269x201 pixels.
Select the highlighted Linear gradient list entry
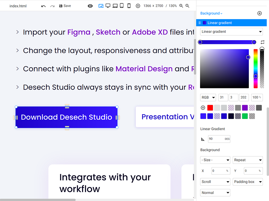(231, 23)
